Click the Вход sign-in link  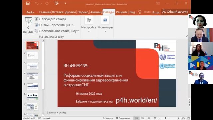[x=156, y=12]
